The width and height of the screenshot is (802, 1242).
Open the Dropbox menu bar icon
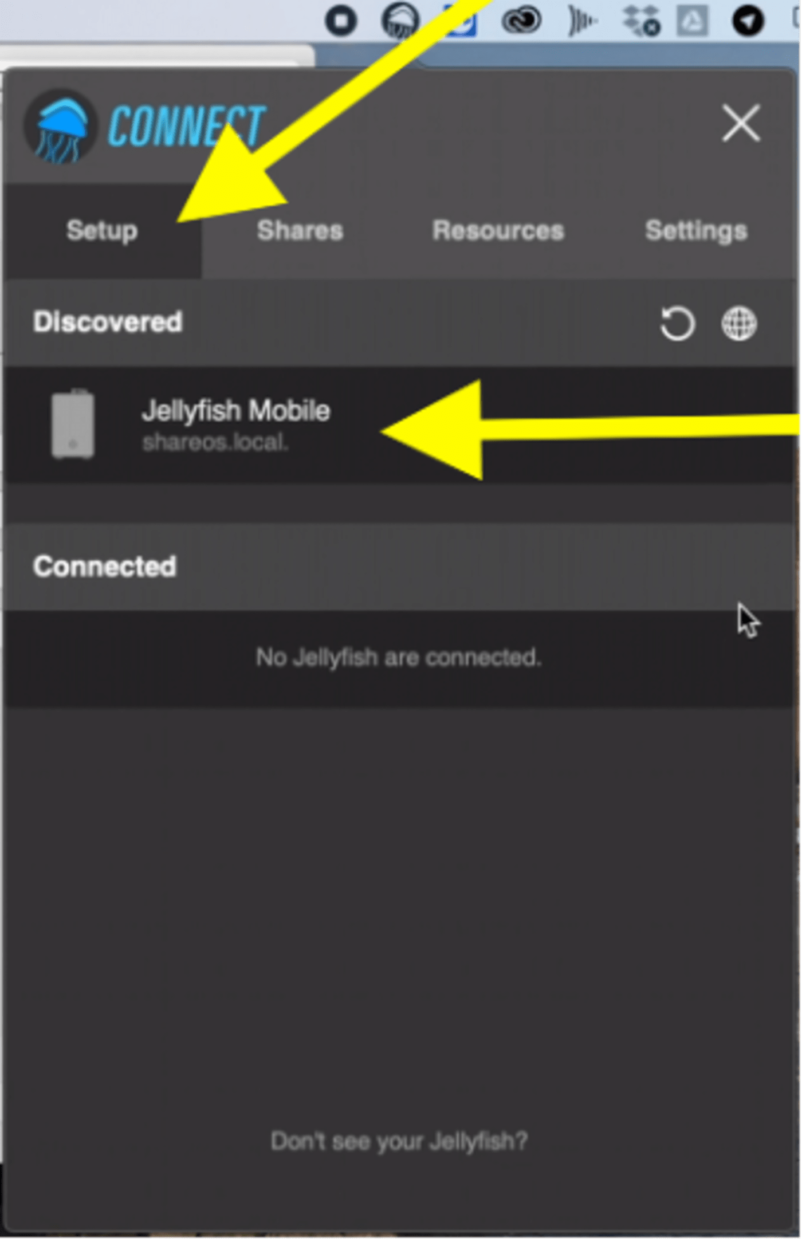(x=641, y=21)
